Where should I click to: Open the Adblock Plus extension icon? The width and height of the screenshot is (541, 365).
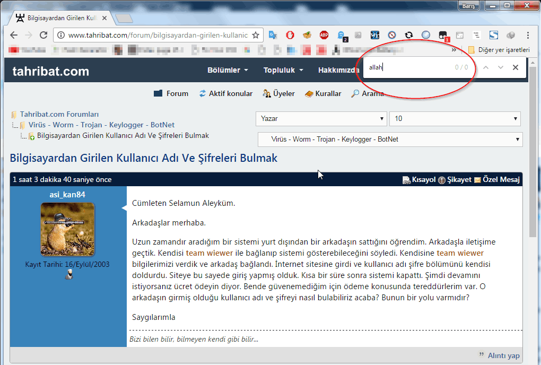click(x=324, y=36)
